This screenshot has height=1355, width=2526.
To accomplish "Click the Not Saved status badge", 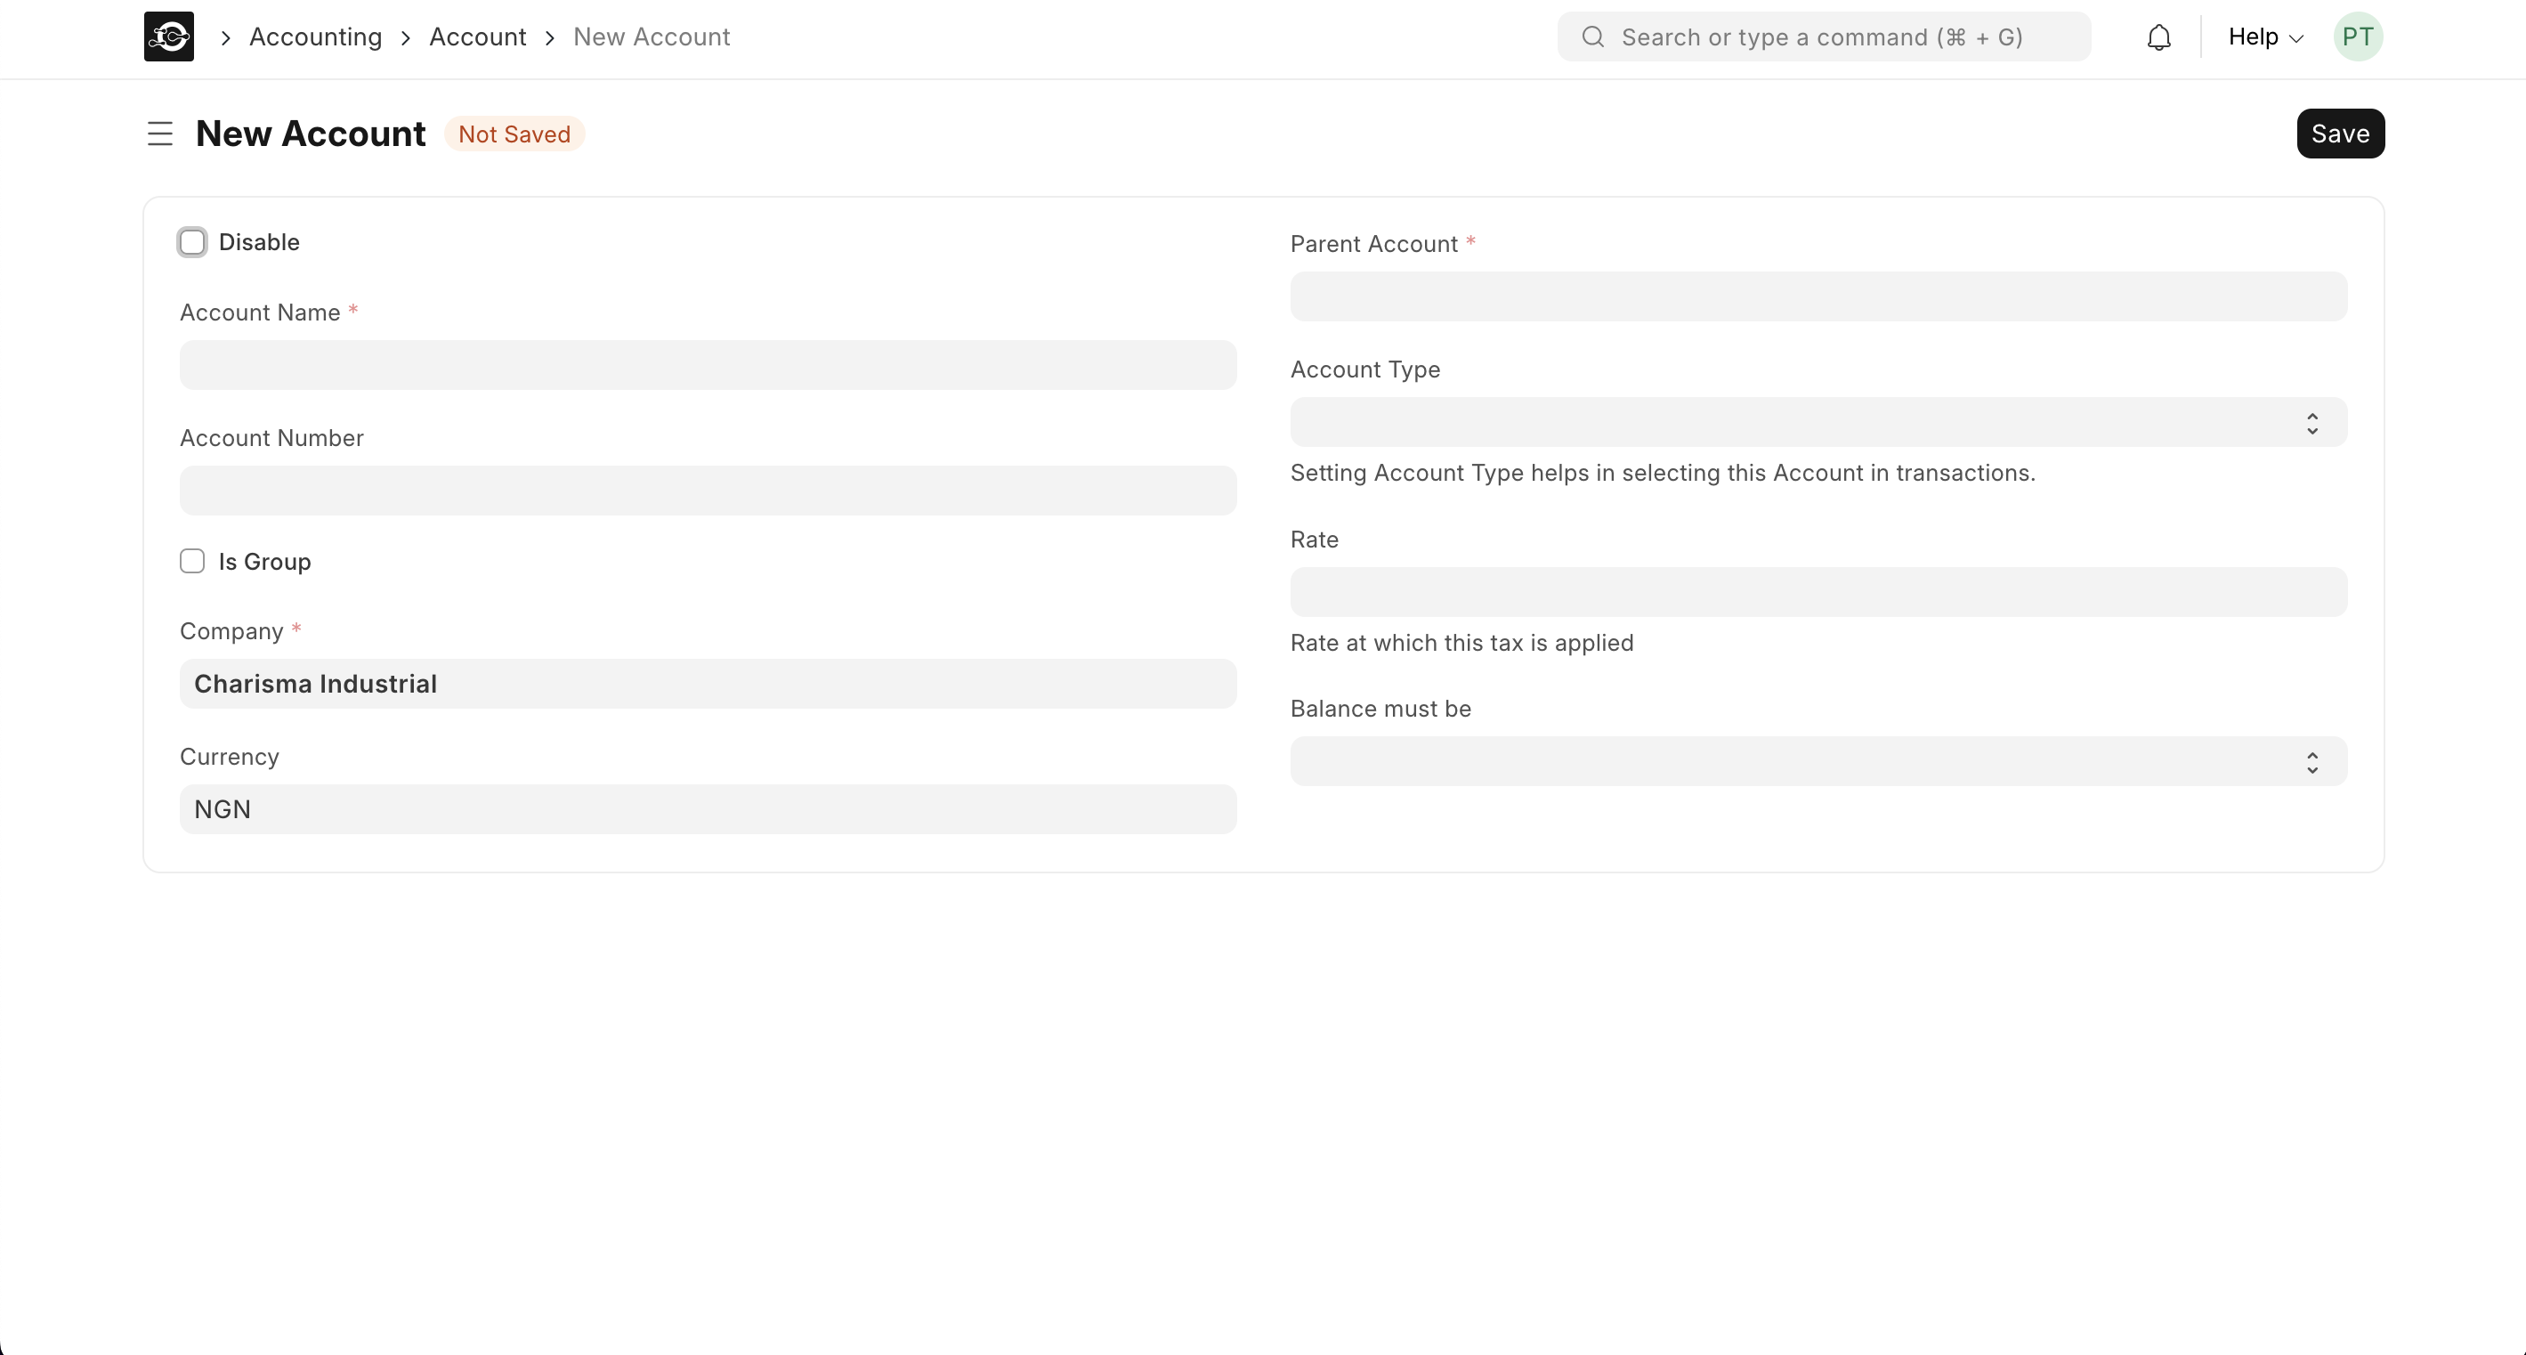I will tap(514, 134).
